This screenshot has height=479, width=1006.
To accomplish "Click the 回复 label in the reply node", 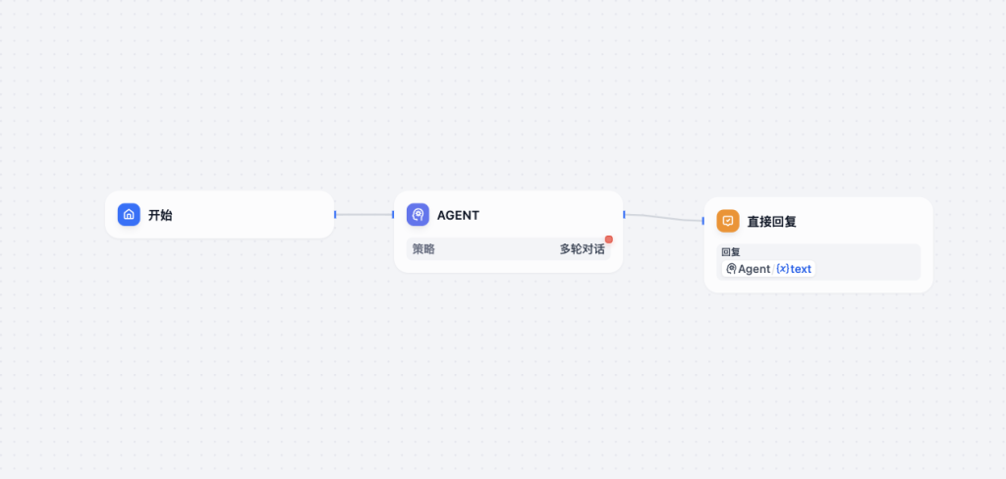I will coord(730,252).
